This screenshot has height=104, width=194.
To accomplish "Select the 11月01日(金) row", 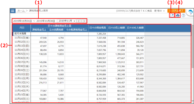I will 102,38.
